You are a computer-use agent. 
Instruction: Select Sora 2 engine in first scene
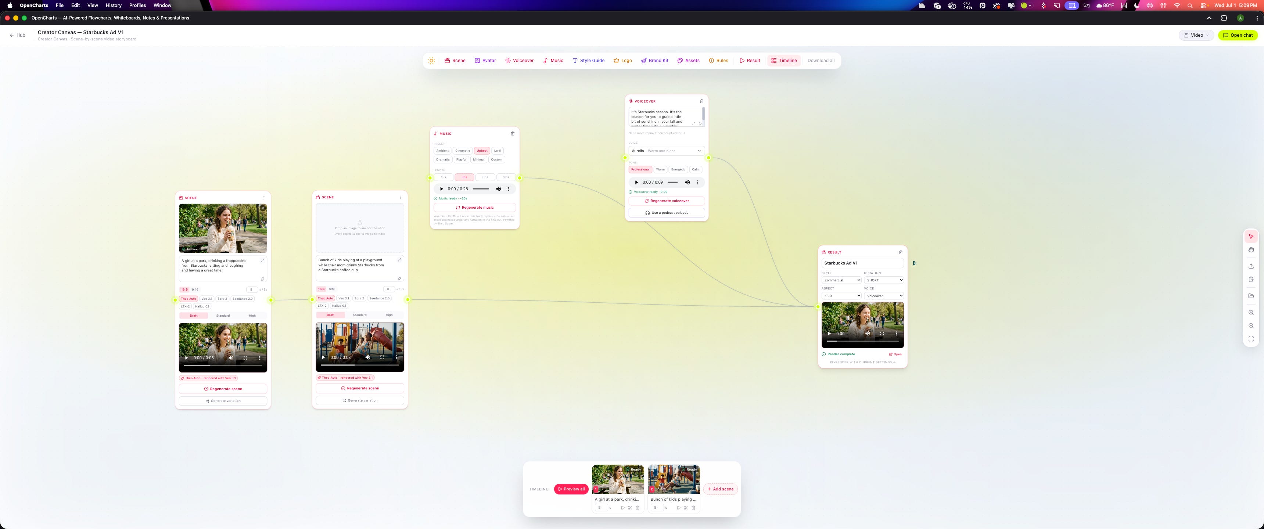[x=222, y=299]
